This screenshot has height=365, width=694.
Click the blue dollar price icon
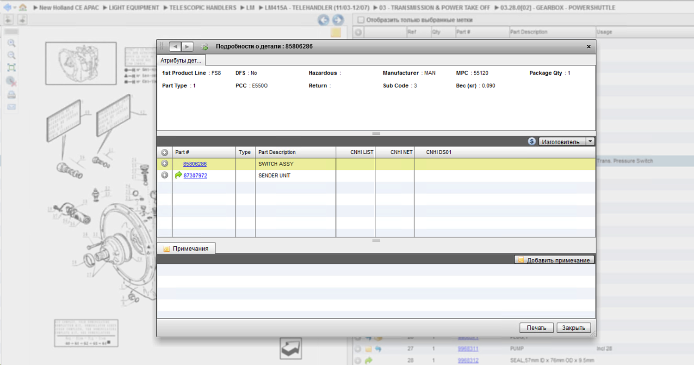(532, 141)
